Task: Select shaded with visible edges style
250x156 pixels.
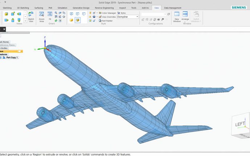Action: tap(78, 20)
